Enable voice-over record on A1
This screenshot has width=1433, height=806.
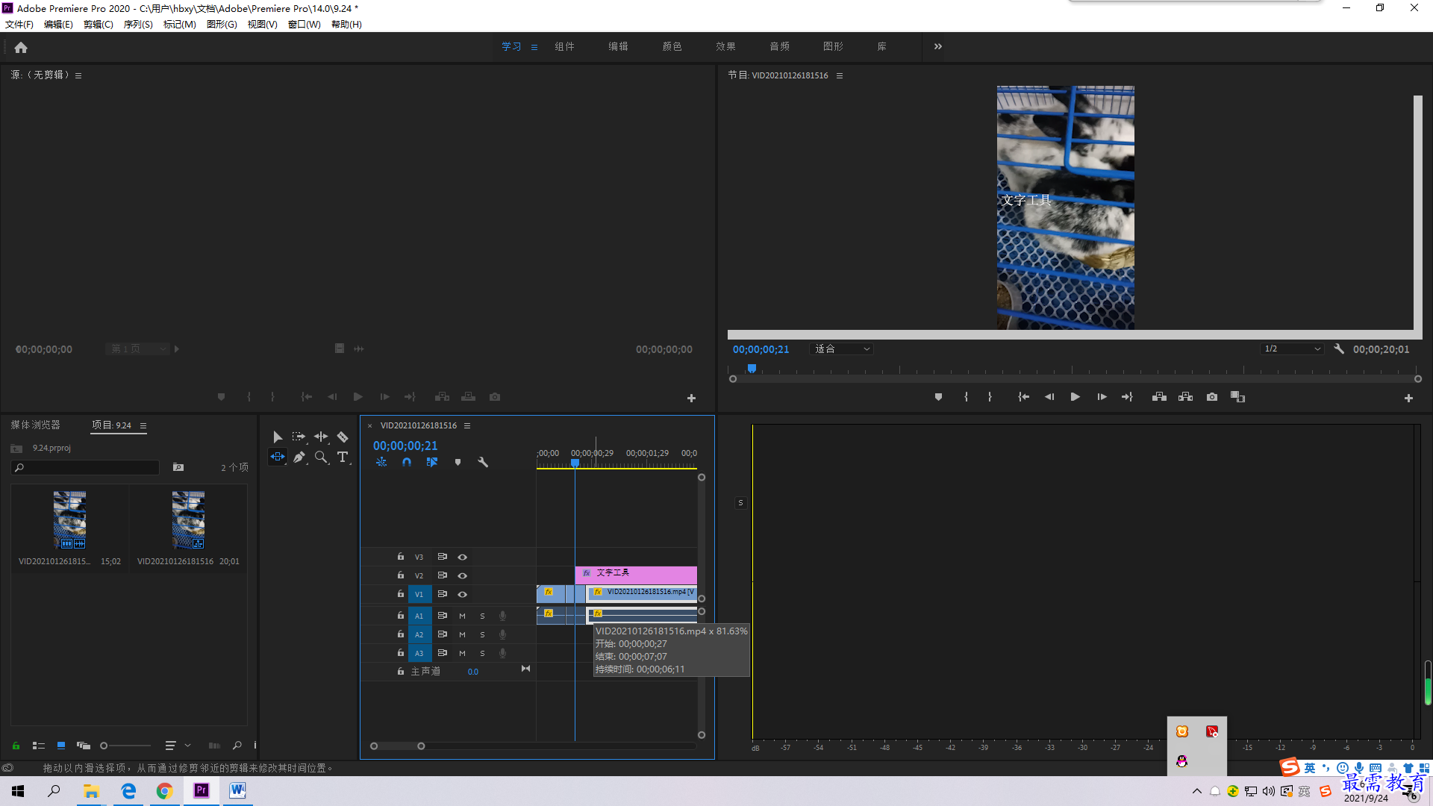point(502,616)
